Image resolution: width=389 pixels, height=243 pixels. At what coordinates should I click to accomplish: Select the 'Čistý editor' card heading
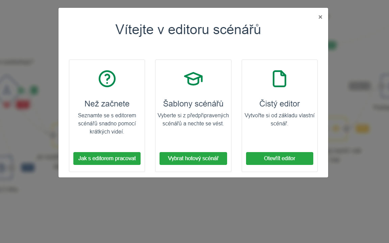pos(279,103)
